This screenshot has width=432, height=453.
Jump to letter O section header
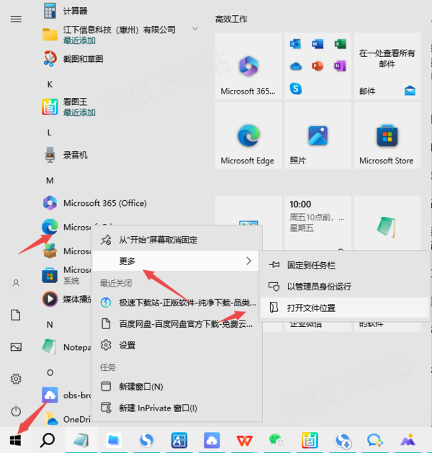[50, 372]
